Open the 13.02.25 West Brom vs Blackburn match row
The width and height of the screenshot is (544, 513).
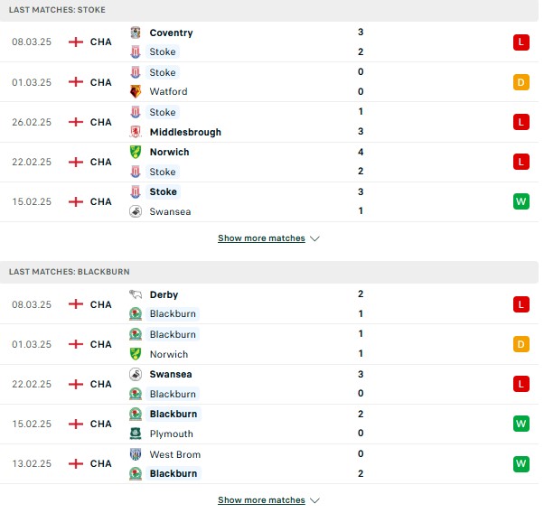pyautogui.click(x=269, y=463)
